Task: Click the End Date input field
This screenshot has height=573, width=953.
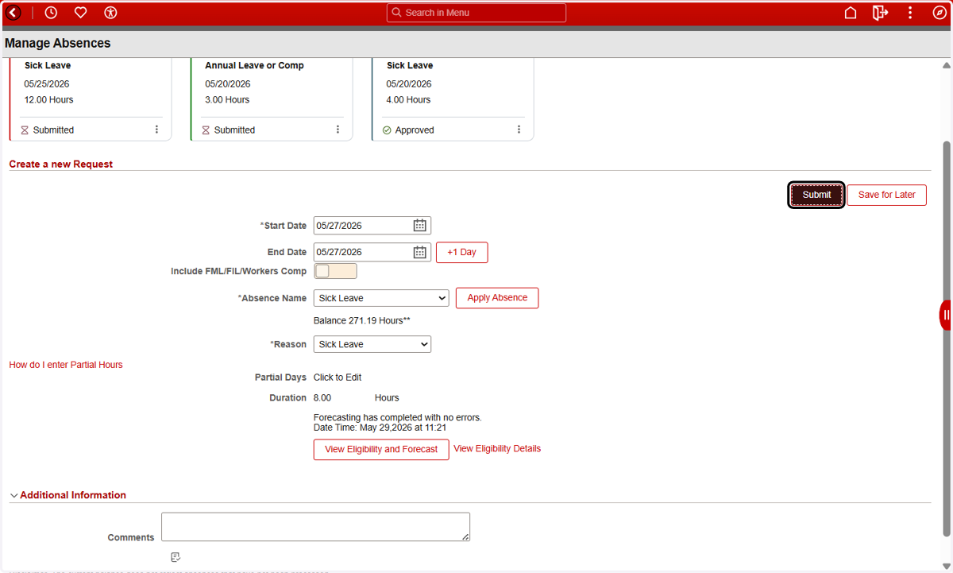Action: 362,252
